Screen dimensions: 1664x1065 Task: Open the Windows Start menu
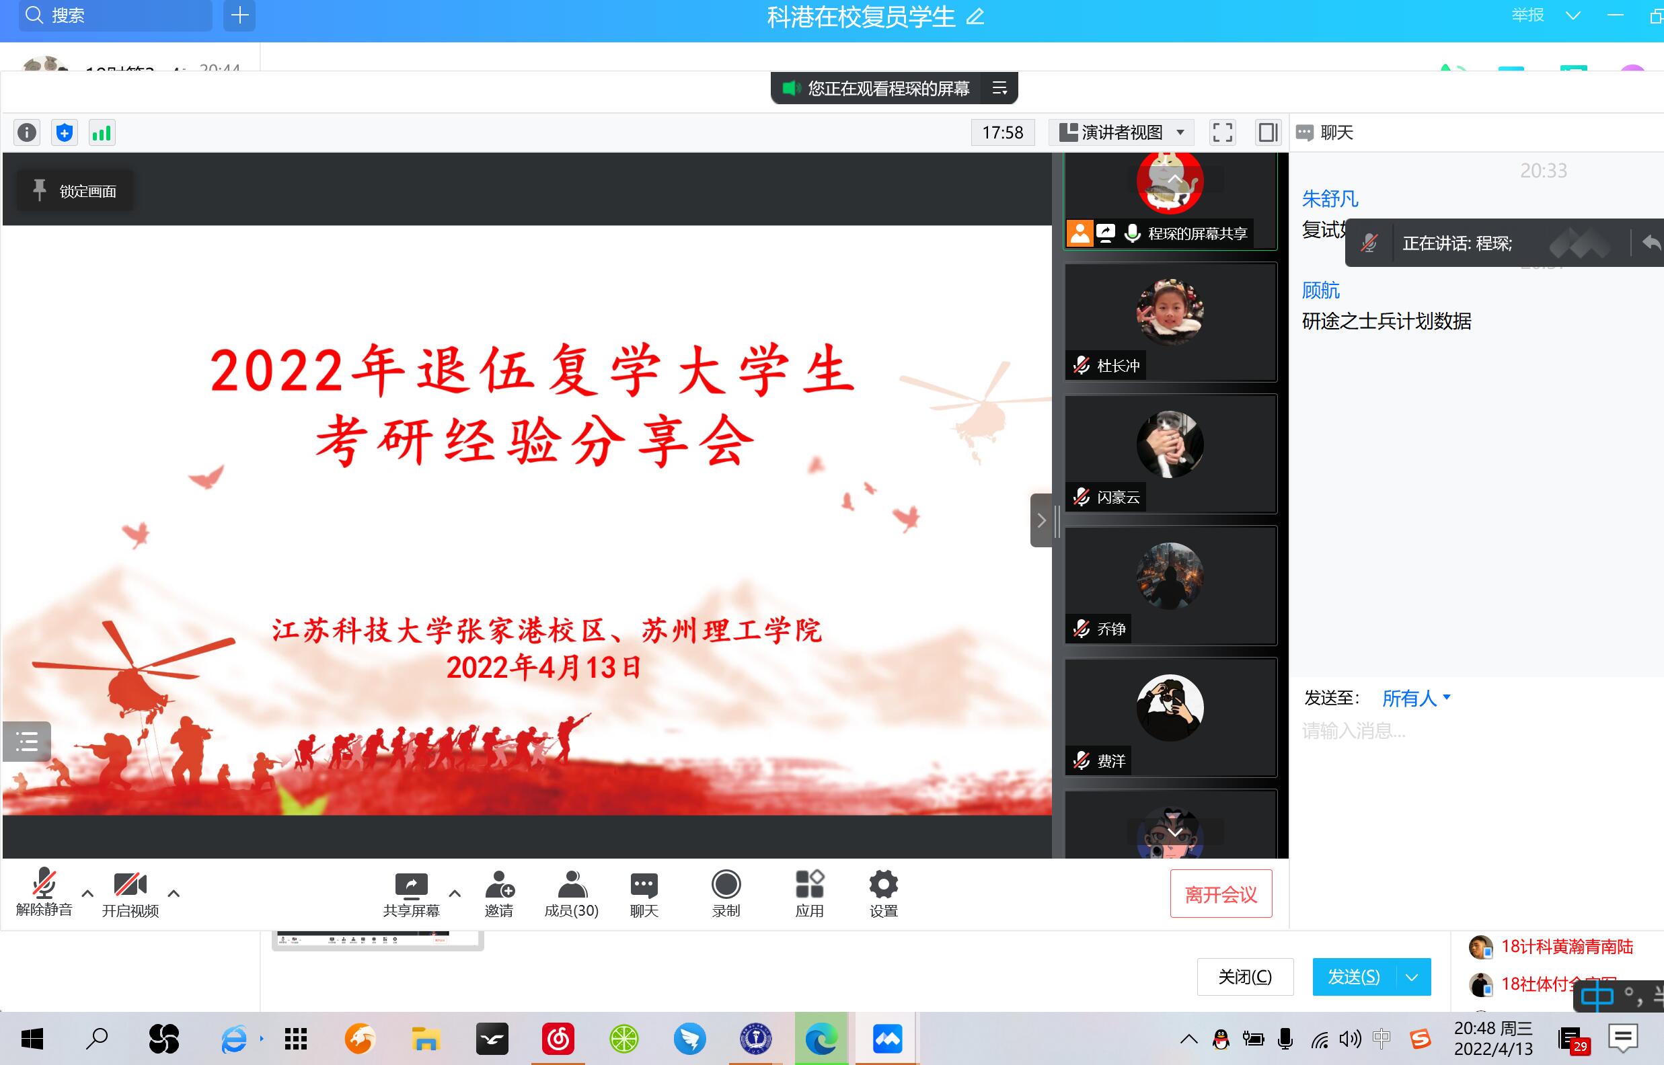coord(31,1038)
